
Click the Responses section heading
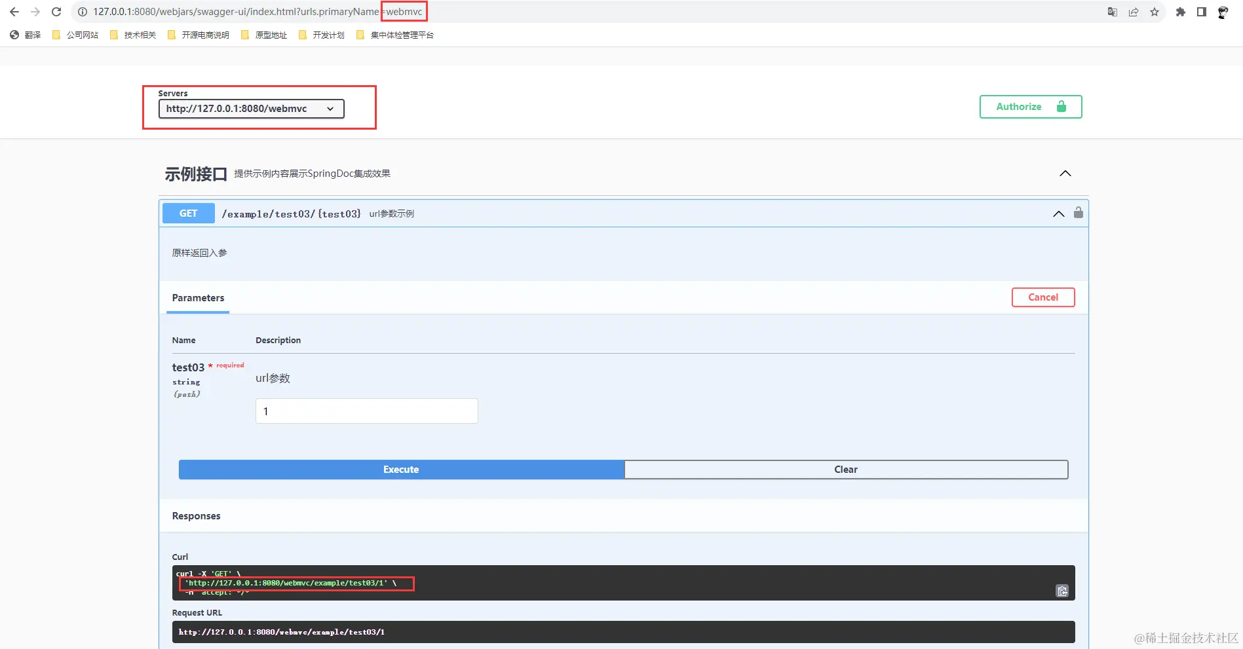click(196, 516)
